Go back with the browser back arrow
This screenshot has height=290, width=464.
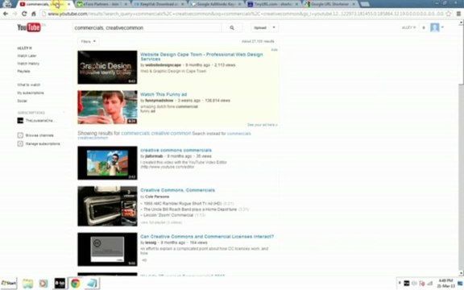[x=6, y=14]
